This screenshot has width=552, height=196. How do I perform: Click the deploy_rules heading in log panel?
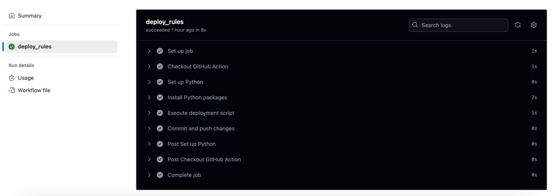click(165, 22)
